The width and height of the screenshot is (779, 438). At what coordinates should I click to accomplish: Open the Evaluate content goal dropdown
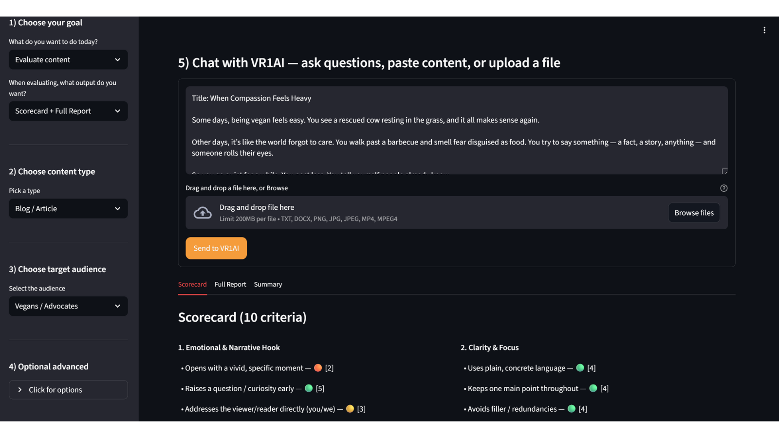(68, 60)
